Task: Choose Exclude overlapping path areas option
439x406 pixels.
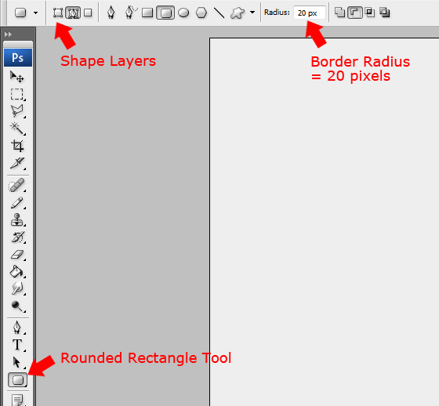Action: [385, 13]
